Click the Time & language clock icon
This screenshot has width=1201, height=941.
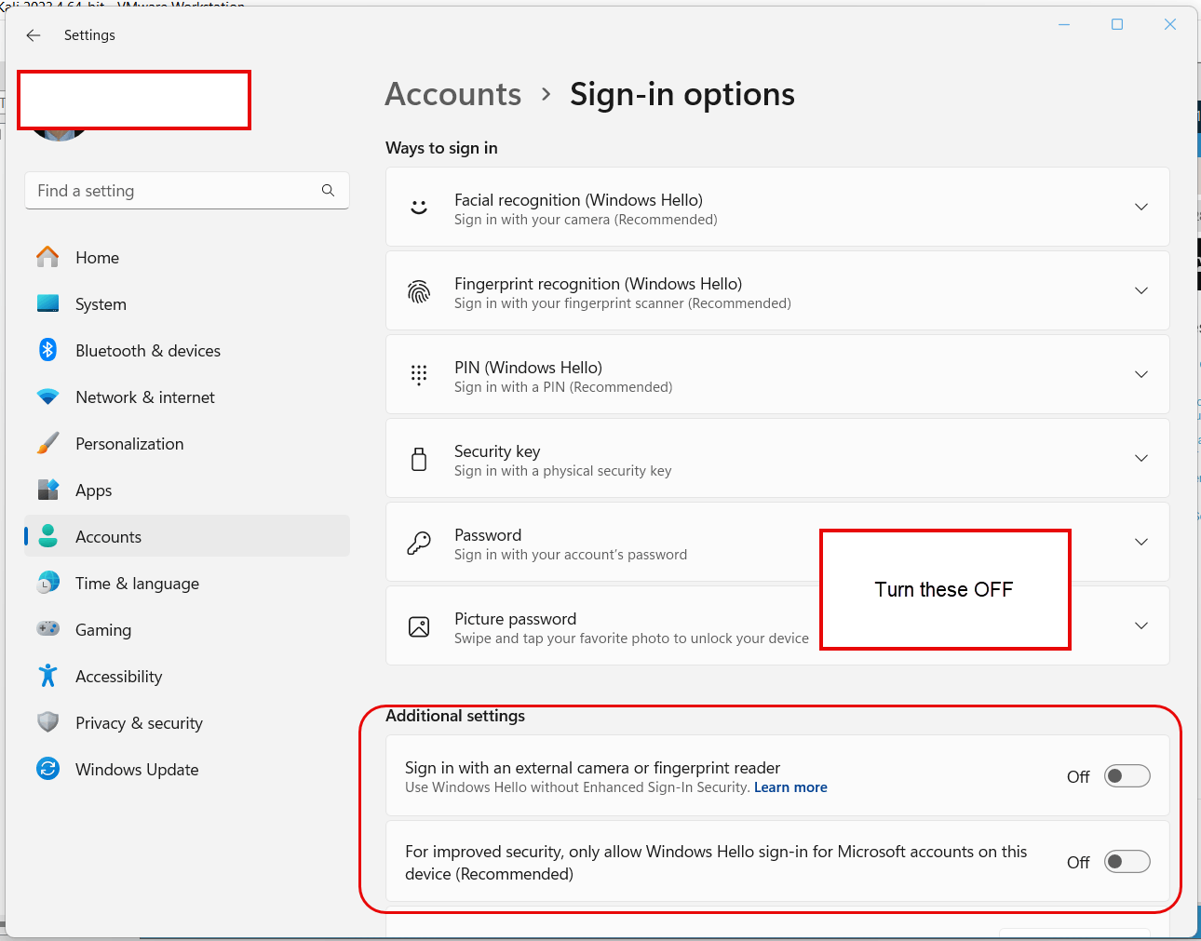tap(47, 583)
